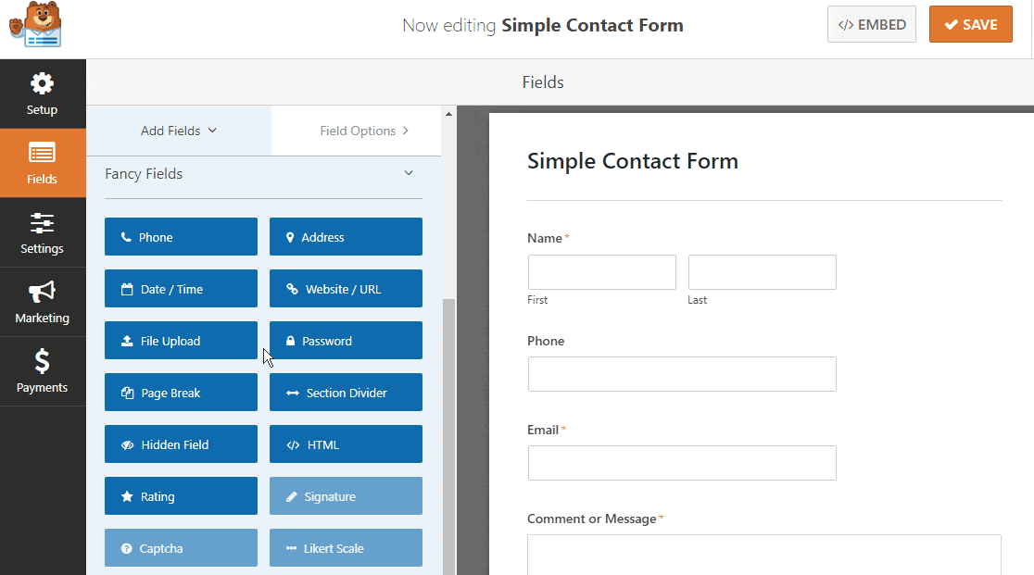Viewport: 1034px width, 575px height.
Task: Open the Settings sliders panel
Action: pos(43,233)
